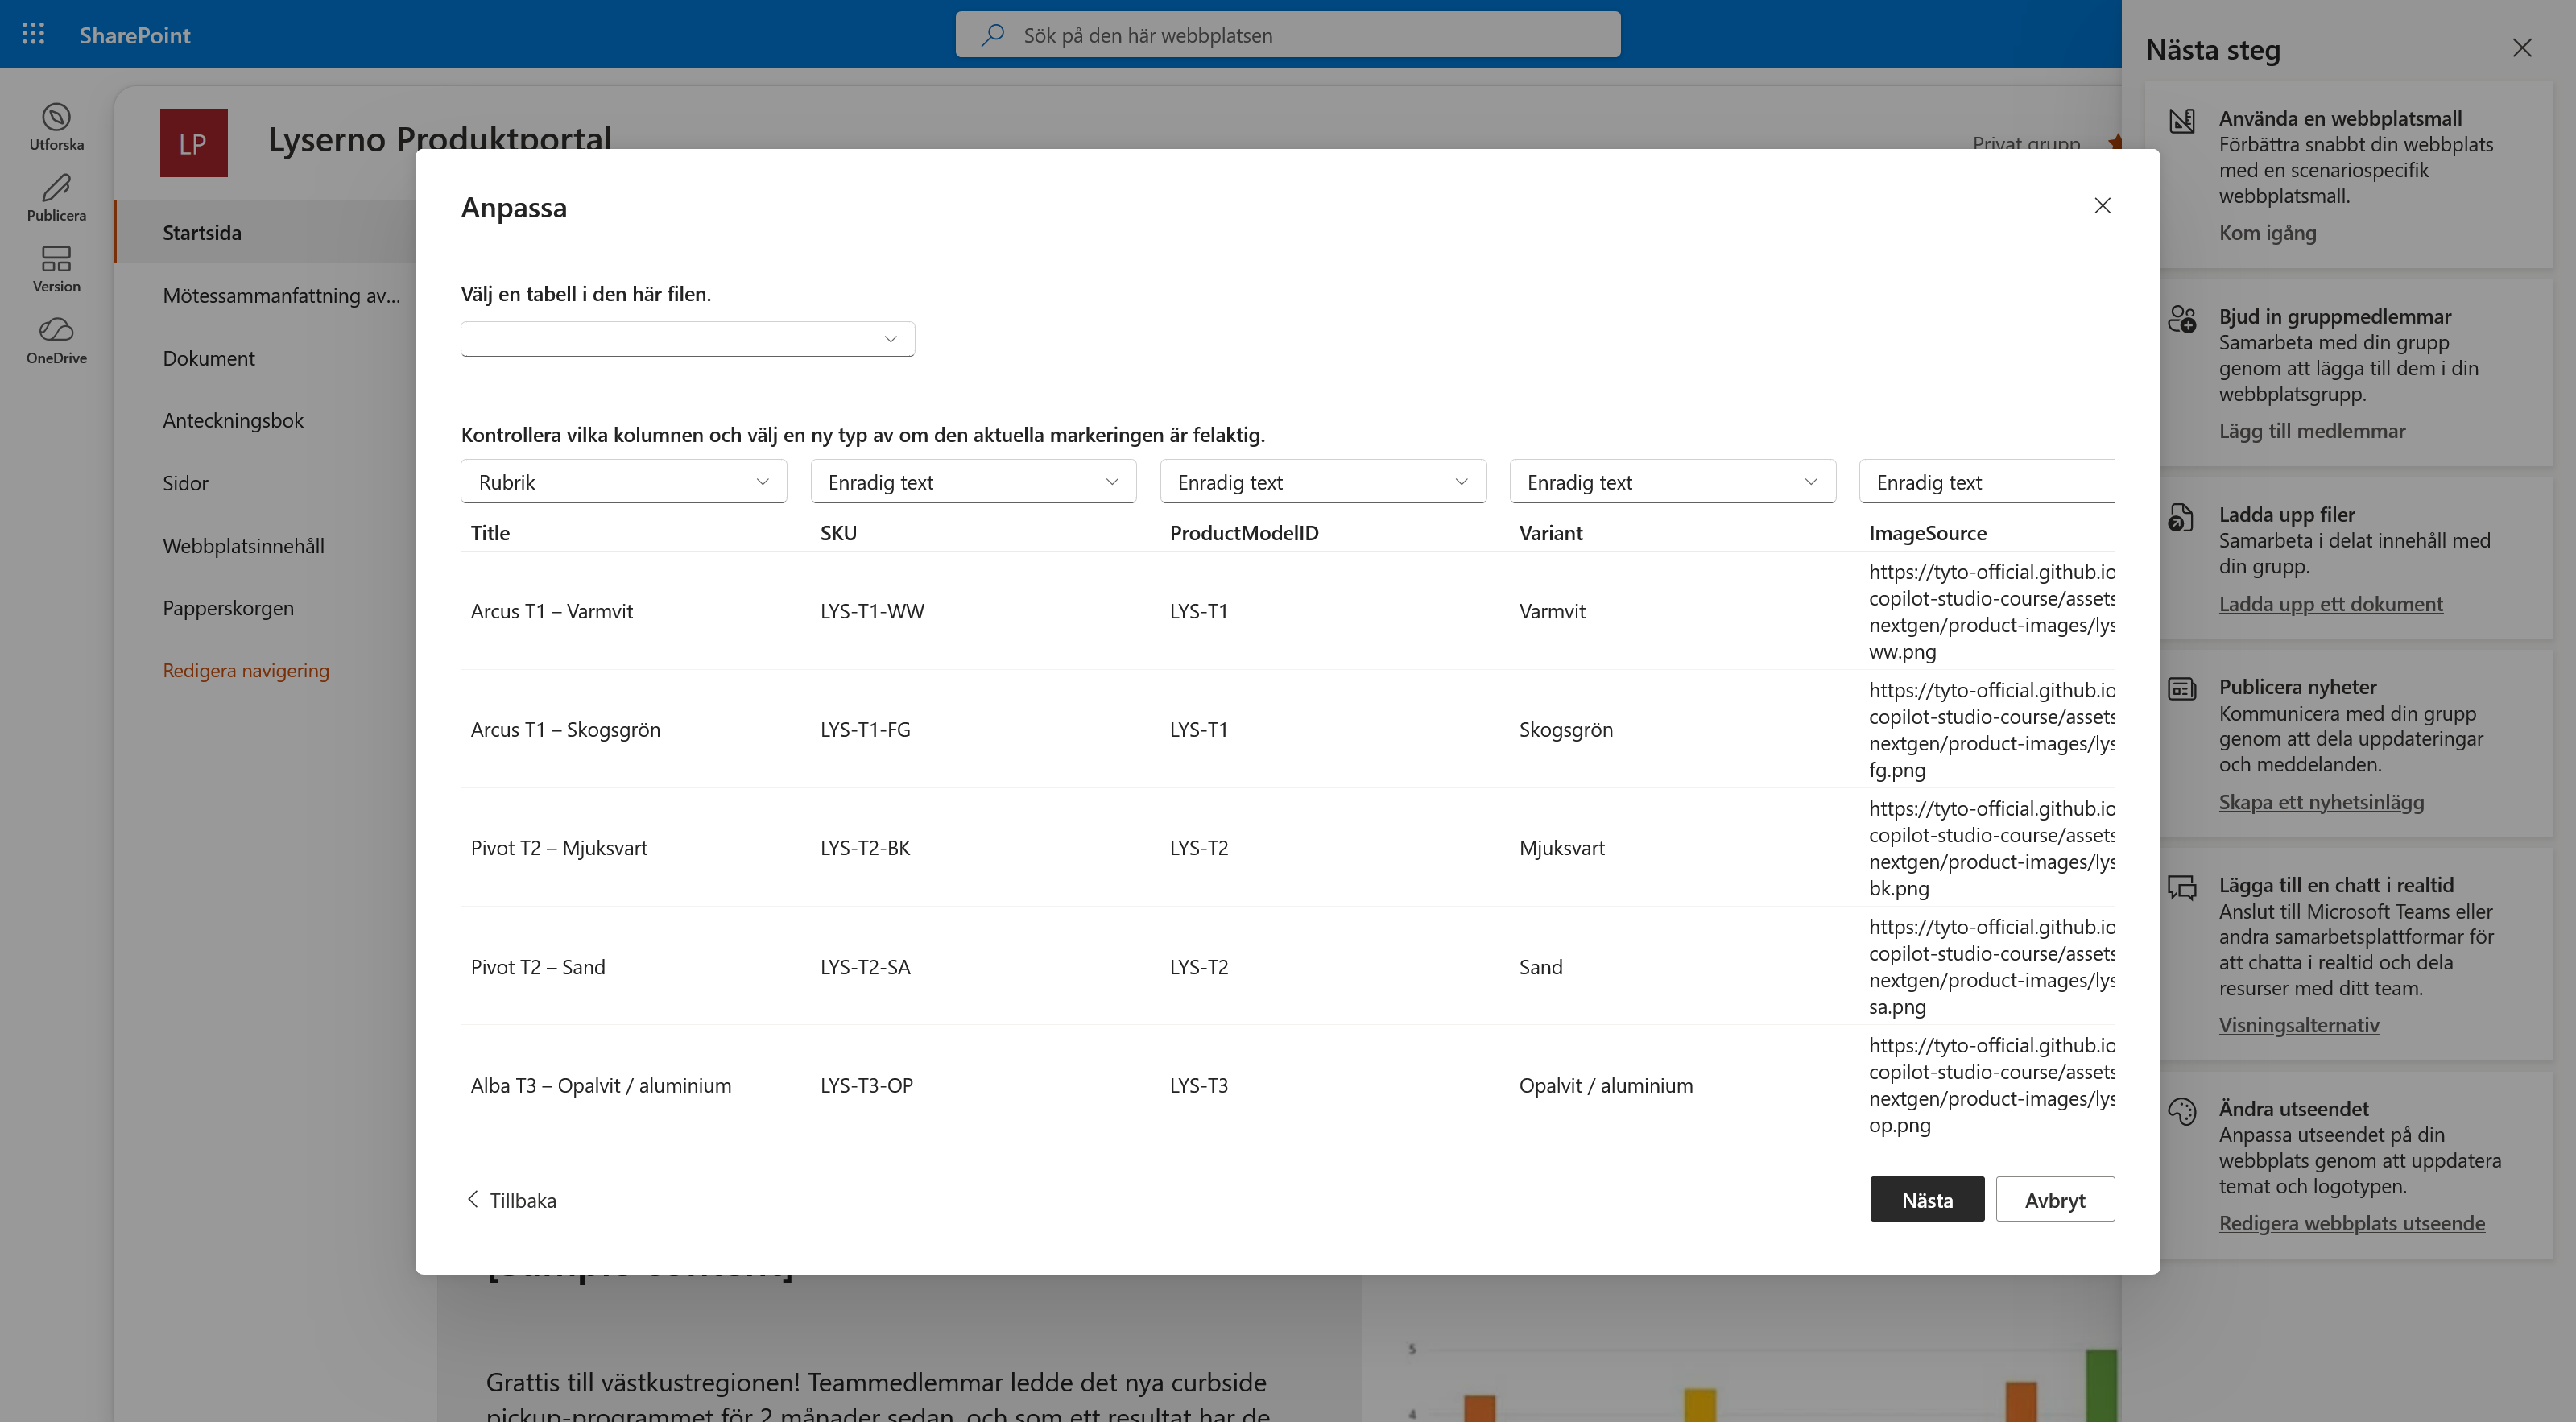Click the Avbryt button
Viewport: 2576px width, 1422px height.
coord(2055,1199)
